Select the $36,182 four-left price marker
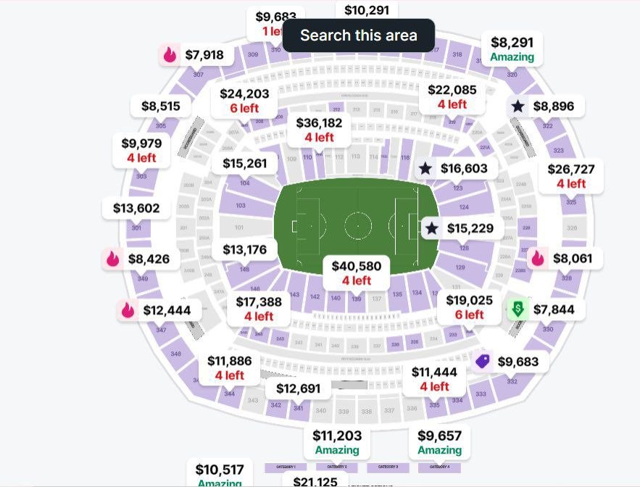 (319, 130)
